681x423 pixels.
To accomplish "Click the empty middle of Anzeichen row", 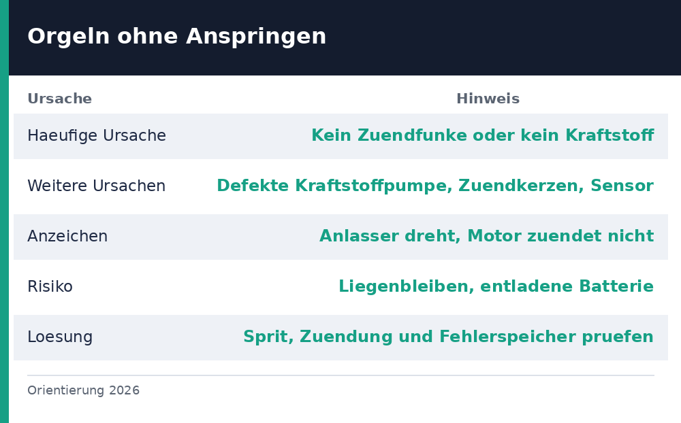I will (x=213, y=236).
